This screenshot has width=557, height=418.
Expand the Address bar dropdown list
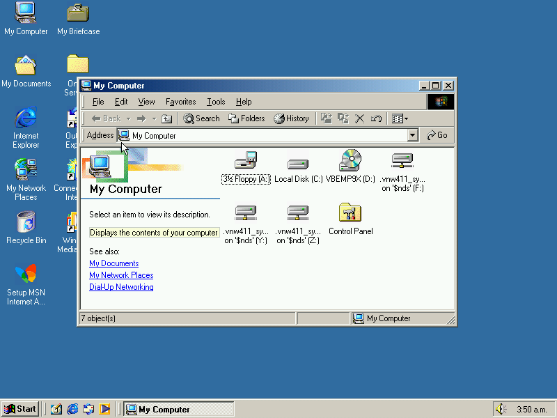412,135
